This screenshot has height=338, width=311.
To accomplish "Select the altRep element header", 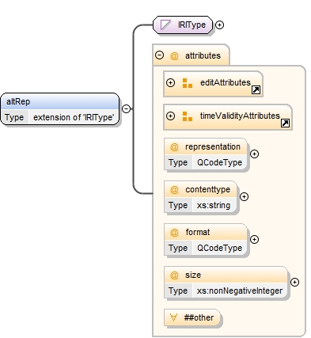I will coord(60,101).
